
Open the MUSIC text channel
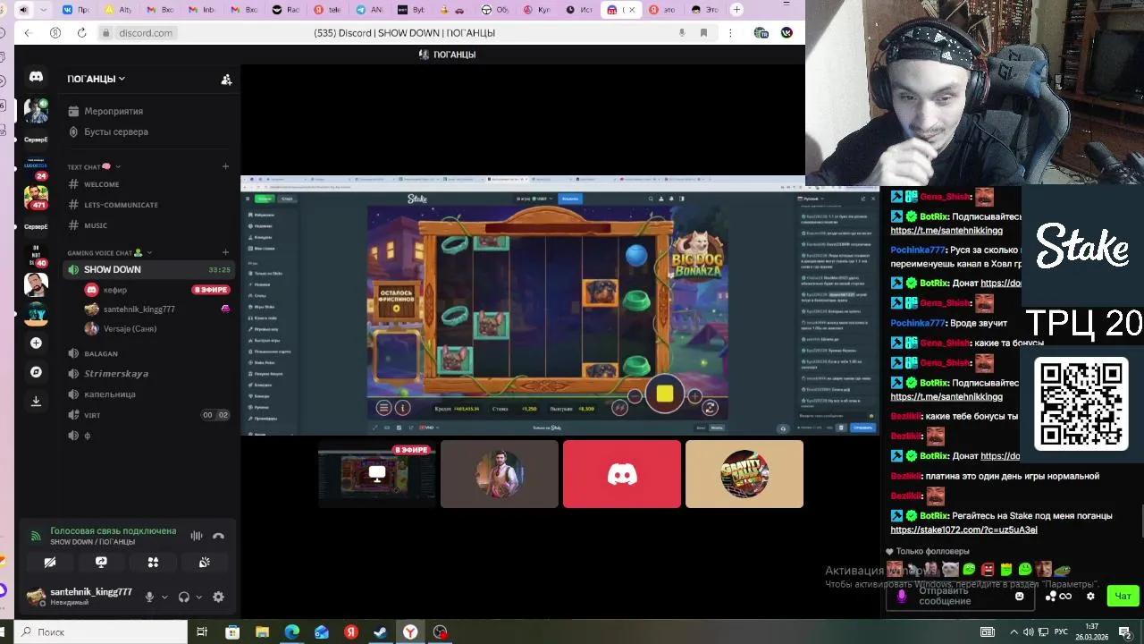tap(96, 225)
